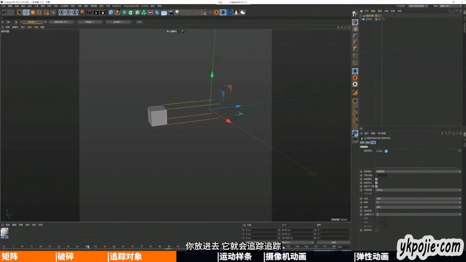466x262 pixels.
Task: Add a Cube primitive from the toolbar
Action: [111, 12]
